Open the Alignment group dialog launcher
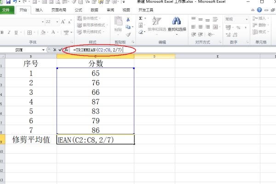Image resolution: width=276 pixels, height=184 pixels. pos(220,42)
